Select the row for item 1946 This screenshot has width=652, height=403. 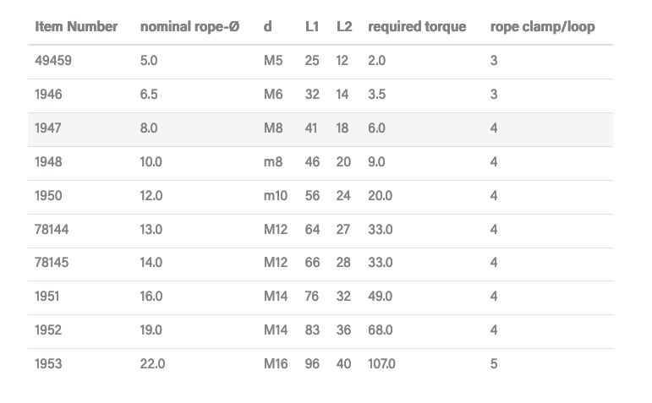[321, 95]
